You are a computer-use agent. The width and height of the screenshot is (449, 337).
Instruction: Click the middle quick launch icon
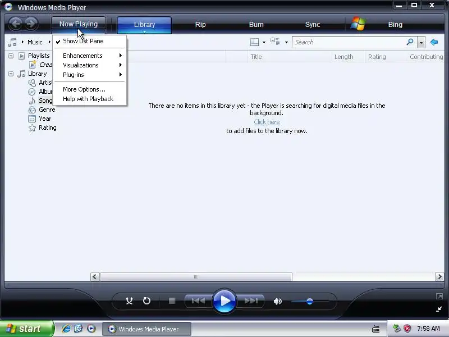(x=79, y=329)
